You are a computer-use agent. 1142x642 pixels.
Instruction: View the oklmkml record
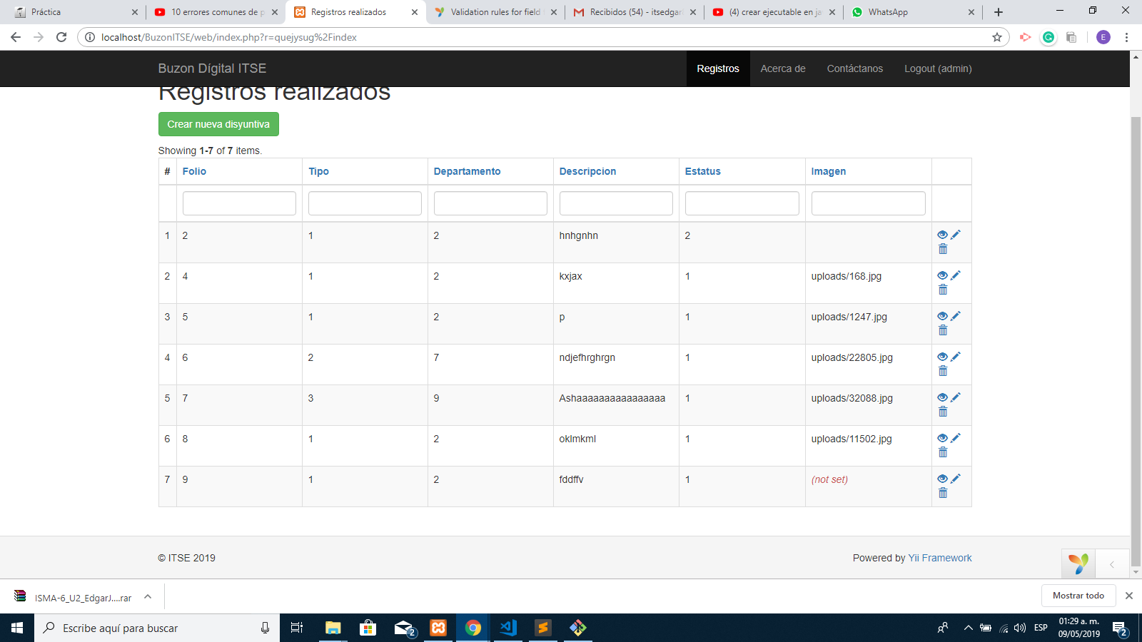tap(942, 438)
